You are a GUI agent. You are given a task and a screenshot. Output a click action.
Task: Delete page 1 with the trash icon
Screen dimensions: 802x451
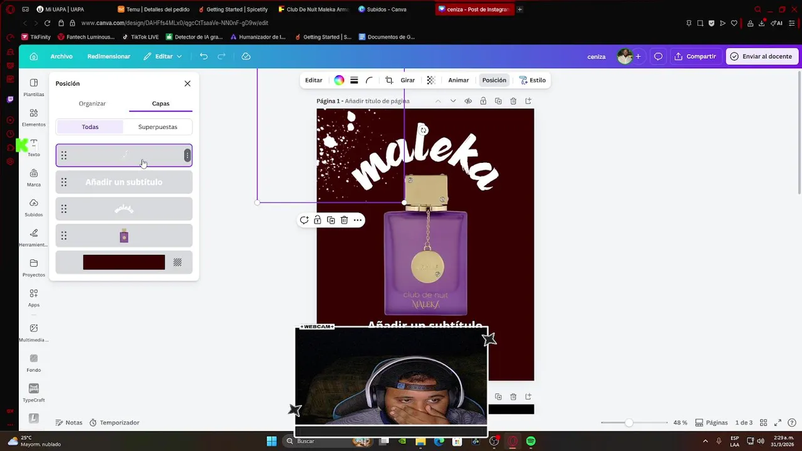click(513, 101)
